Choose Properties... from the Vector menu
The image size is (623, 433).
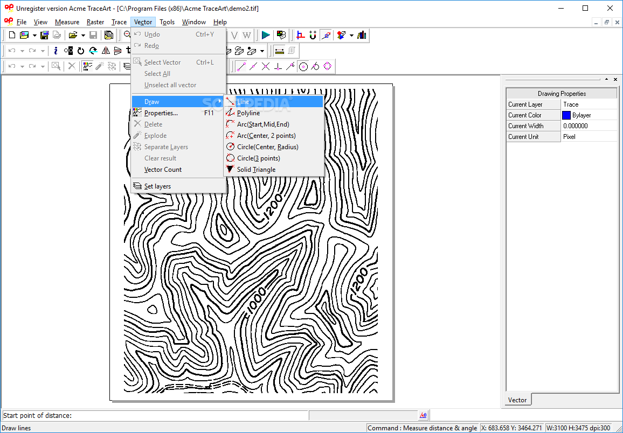pyautogui.click(x=178, y=113)
